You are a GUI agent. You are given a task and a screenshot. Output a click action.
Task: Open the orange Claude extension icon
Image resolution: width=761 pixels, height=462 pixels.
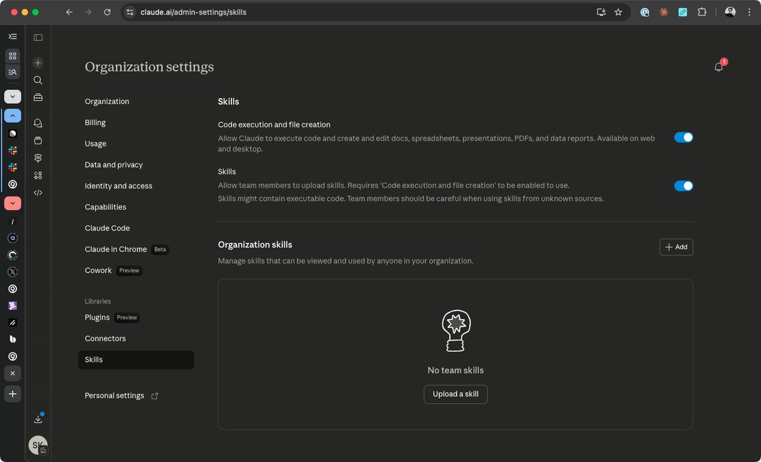pos(664,12)
